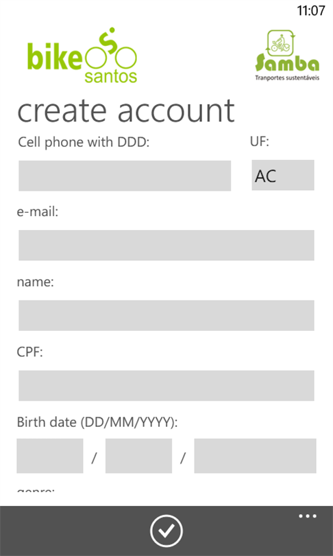Click into the name text field
The image size is (333, 556).
pyautogui.click(x=166, y=315)
